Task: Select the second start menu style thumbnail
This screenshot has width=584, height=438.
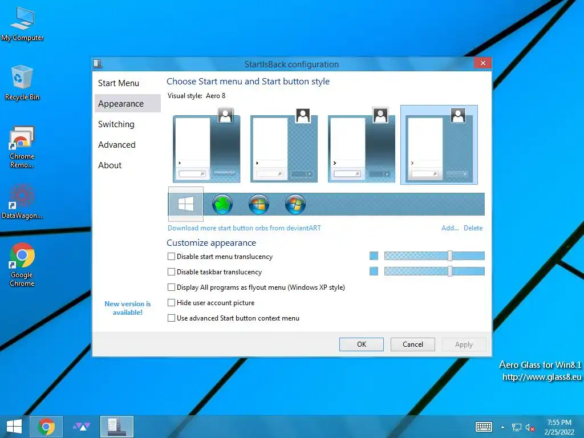Action: coord(284,145)
